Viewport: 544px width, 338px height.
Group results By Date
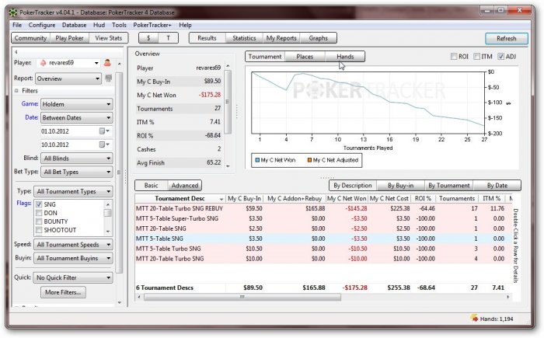click(497, 185)
